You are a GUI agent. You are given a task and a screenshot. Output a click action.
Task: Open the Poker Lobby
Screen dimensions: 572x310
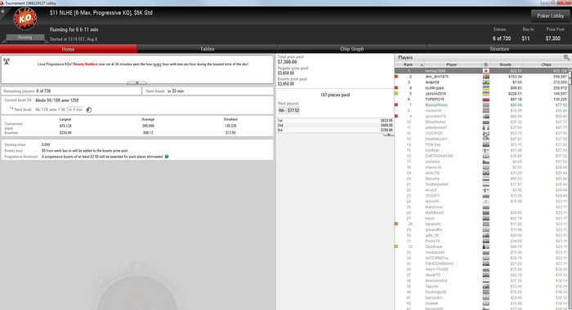551,15
